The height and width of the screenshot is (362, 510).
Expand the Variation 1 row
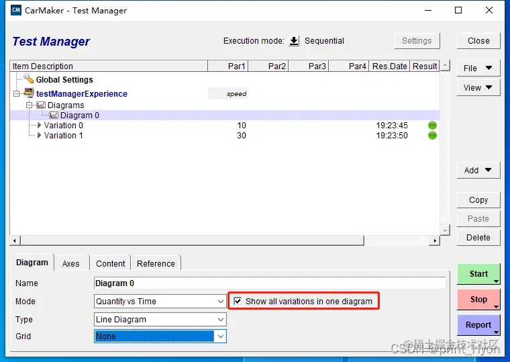(39, 135)
